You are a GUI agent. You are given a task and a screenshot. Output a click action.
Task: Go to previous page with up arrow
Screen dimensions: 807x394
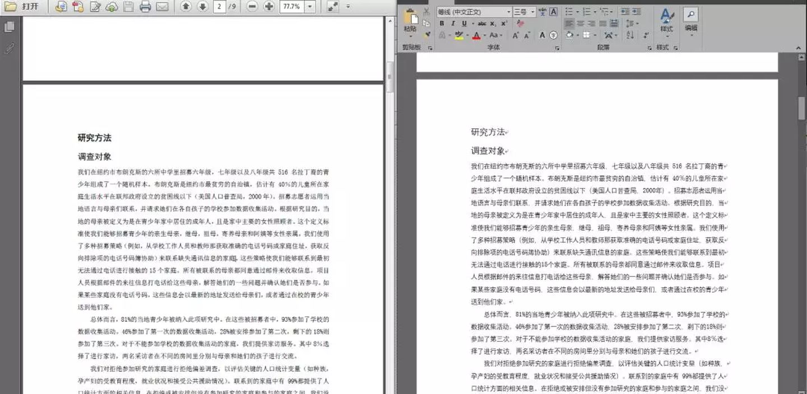(x=186, y=7)
